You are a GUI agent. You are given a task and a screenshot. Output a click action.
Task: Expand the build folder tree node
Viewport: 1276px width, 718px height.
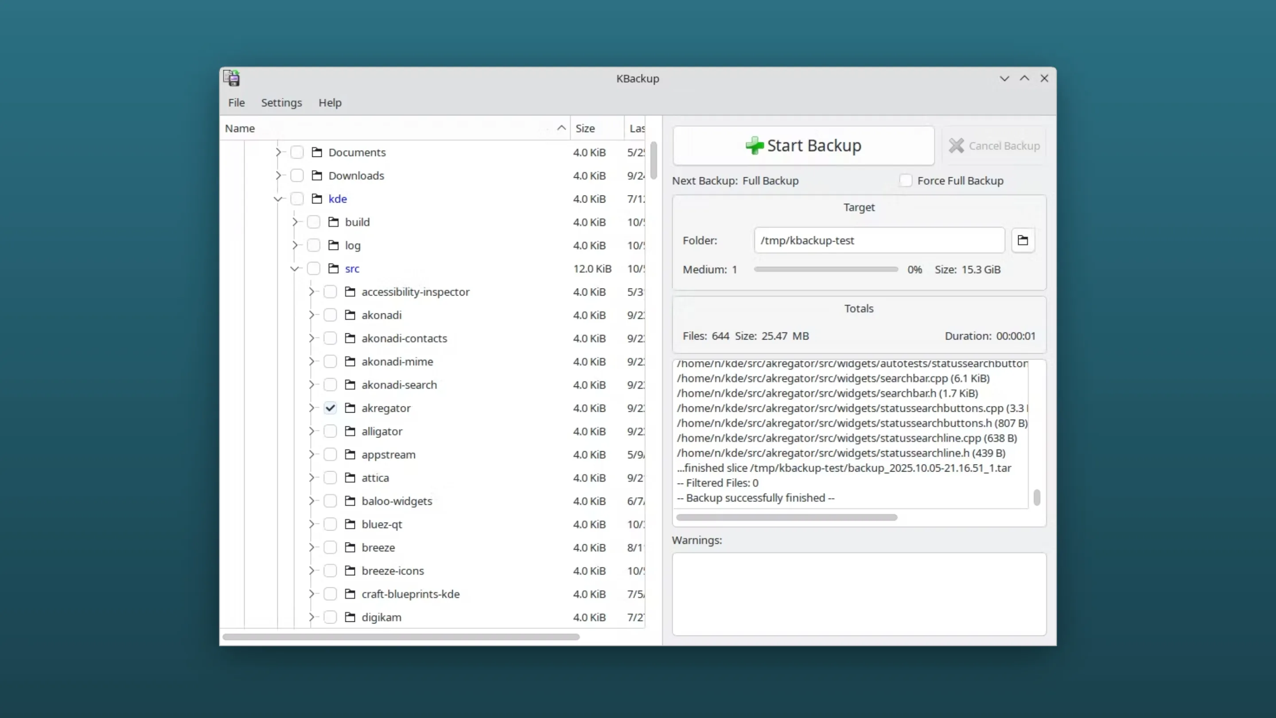tap(295, 222)
